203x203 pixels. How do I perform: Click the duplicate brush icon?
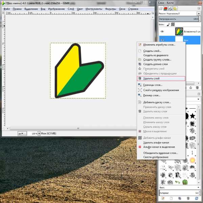180,198
